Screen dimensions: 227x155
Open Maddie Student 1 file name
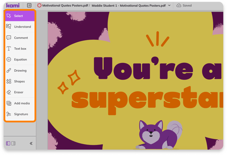coord(128,6)
